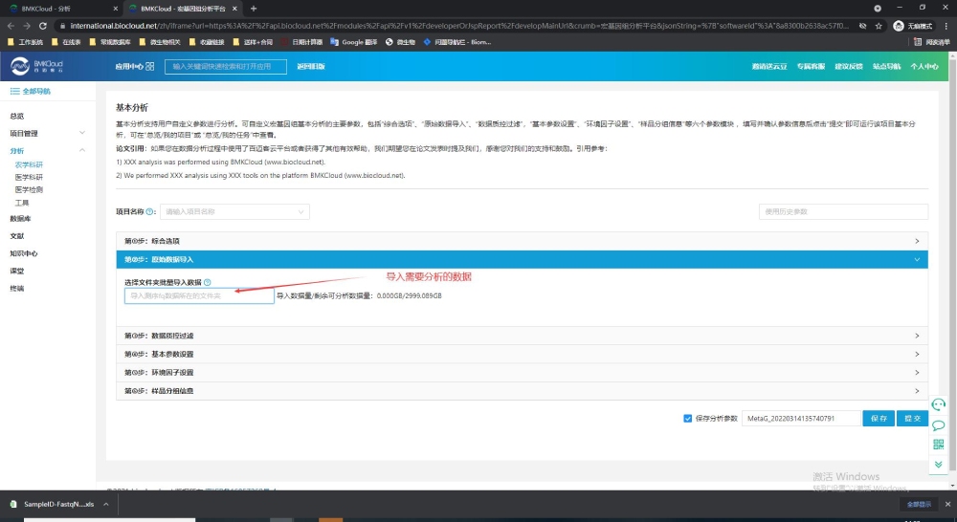Open the chat bubble icon on right sidebar
This screenshot has width=957, height=522.
pyautogui.click(x=939, y=425)
